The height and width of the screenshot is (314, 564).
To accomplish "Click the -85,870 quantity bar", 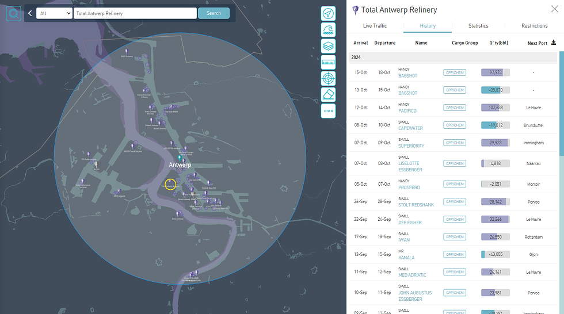I will (x=496, y=90).
